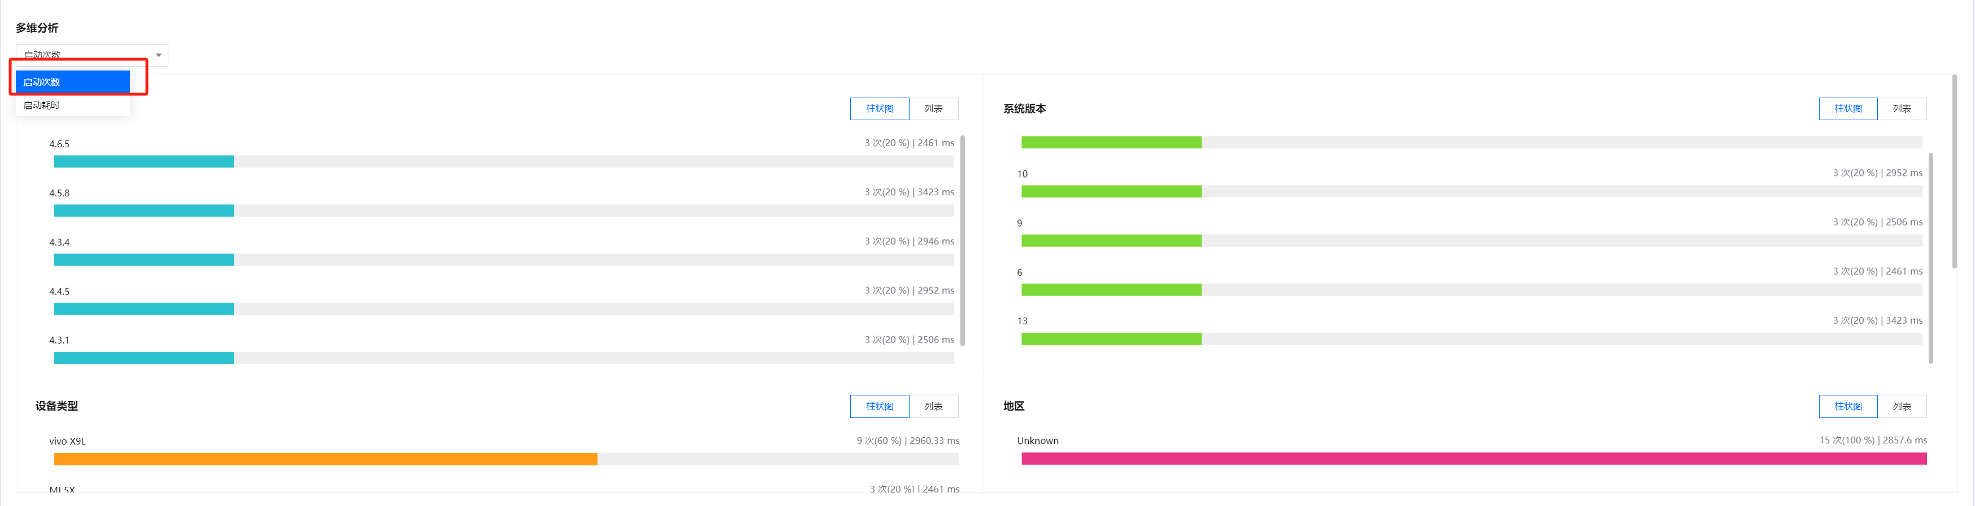Click the orange vivo X9L bar
Image resolution: width=1975 pixels, height=506 pixels.
pyautogui.click(x=325, y=459)
